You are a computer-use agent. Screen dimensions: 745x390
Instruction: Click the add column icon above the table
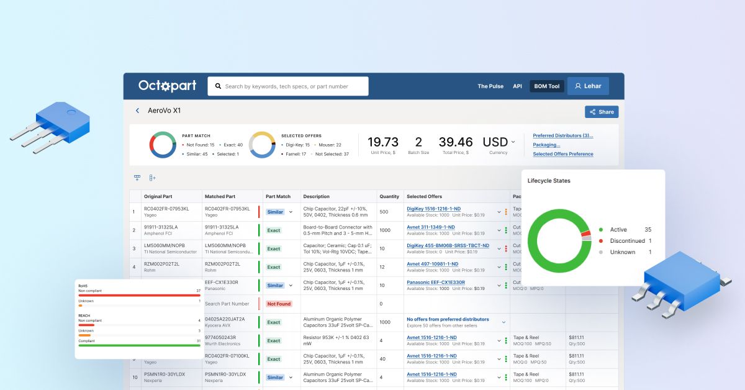coord(152,178)
